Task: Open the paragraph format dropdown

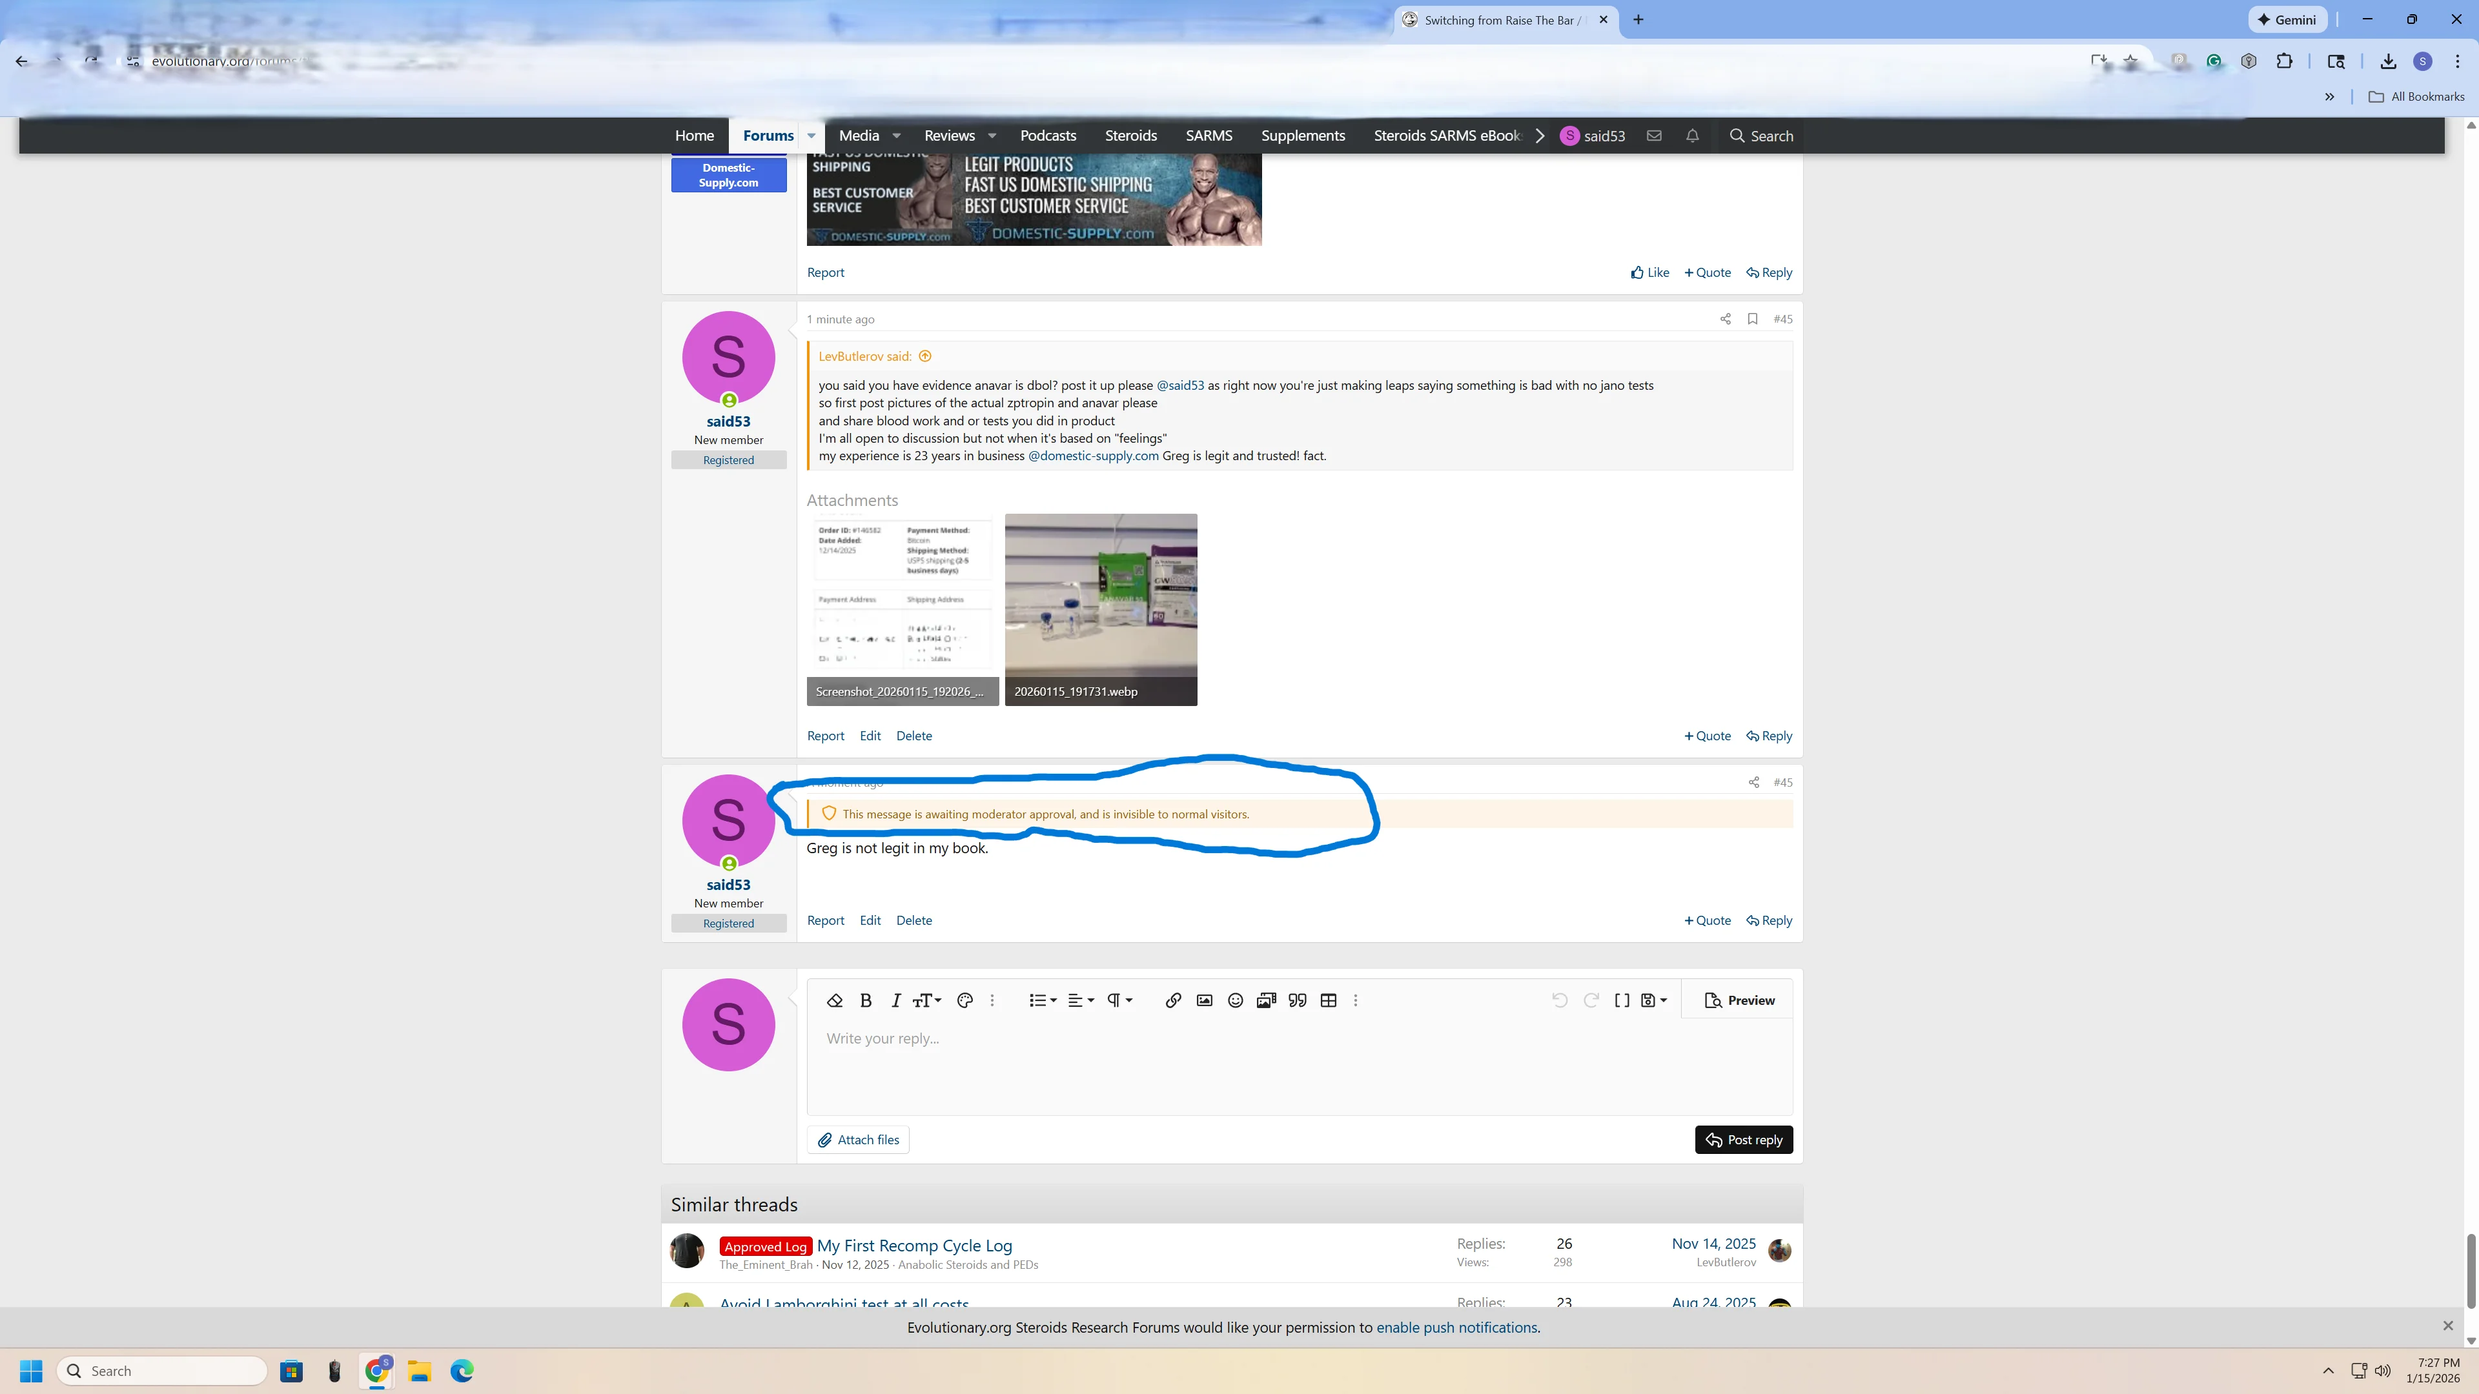Action: (x=1119, y=1000)
